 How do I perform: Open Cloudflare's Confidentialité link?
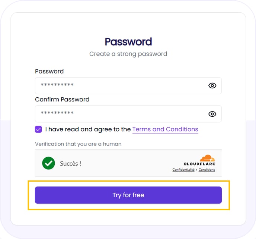(183, 170)
